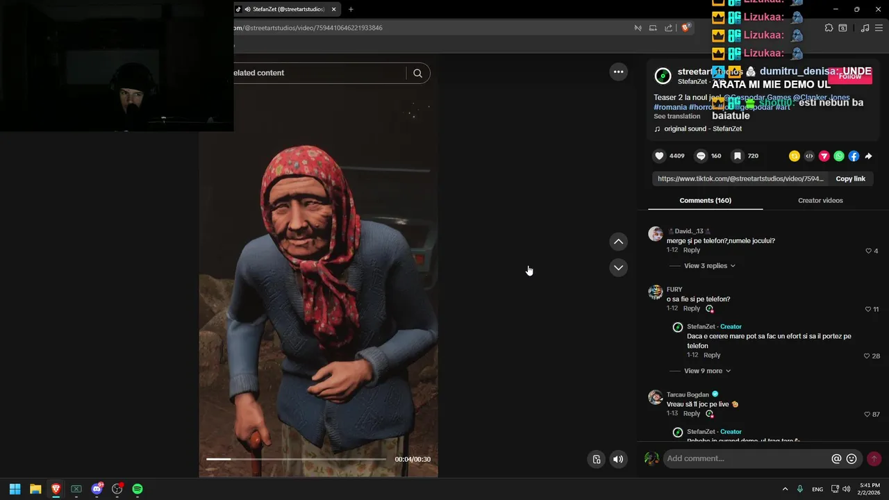This screenshot has width=889, height=500.
Task: Click the ENG language indicator in the tray
Action: [x=817, y=490]
